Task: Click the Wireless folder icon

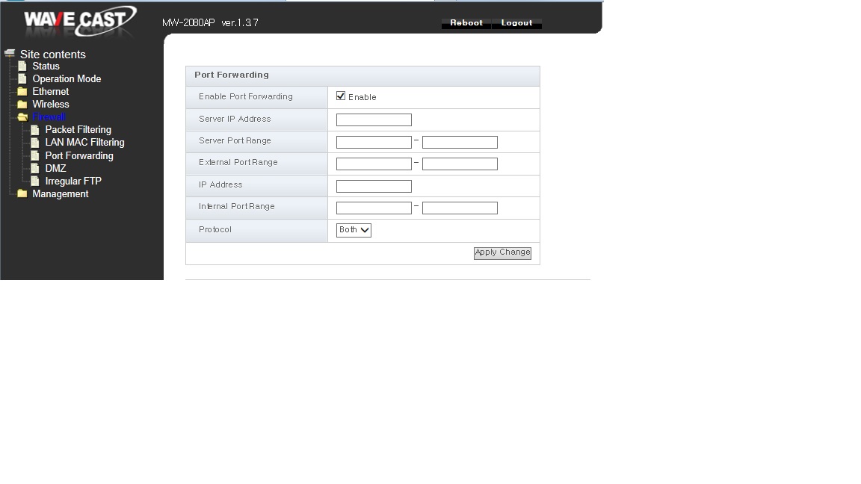Action: (x=22, y=104)
